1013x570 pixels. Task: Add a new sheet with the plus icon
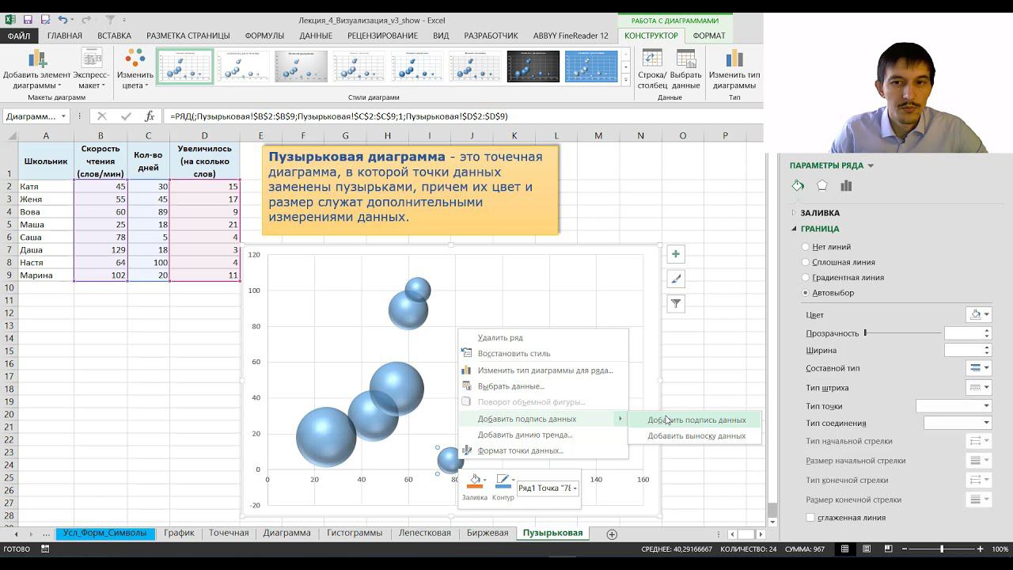(x=612, y=534)
